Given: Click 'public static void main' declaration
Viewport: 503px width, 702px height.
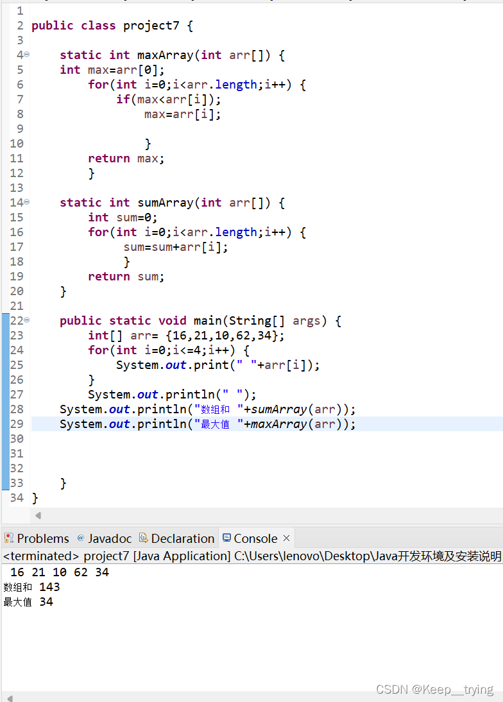Looking at the screenshot, I should 200,321.
